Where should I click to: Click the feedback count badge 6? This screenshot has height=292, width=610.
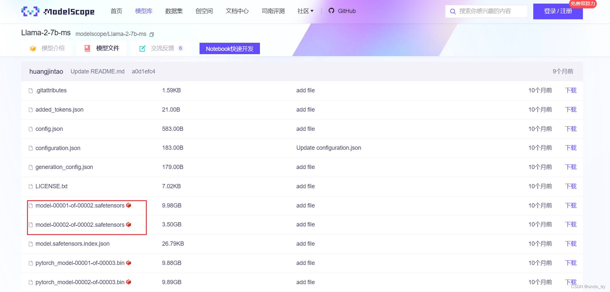181,48
